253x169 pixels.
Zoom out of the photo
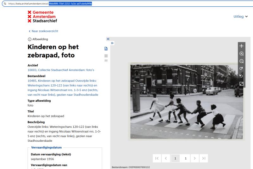[x=242, y=61]
